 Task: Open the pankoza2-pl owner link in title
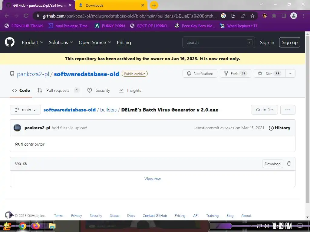tap(33, 74)
